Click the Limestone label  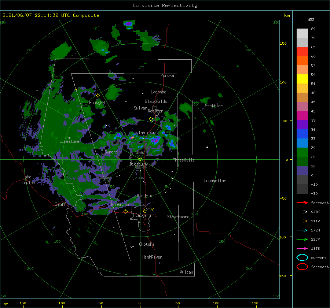69,141
